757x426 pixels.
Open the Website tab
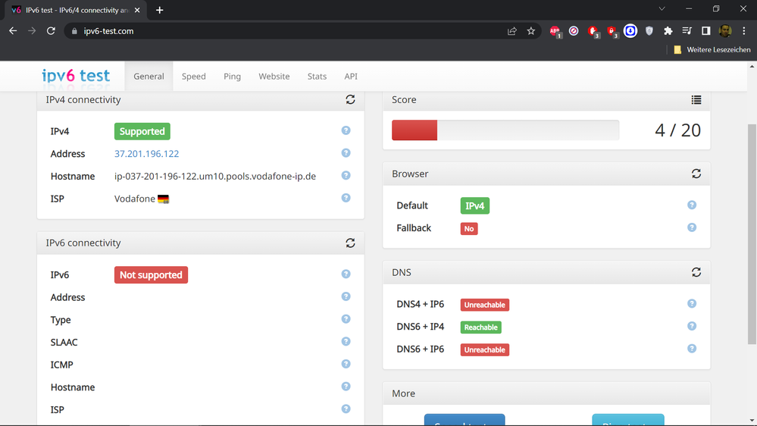coord(274,77)
